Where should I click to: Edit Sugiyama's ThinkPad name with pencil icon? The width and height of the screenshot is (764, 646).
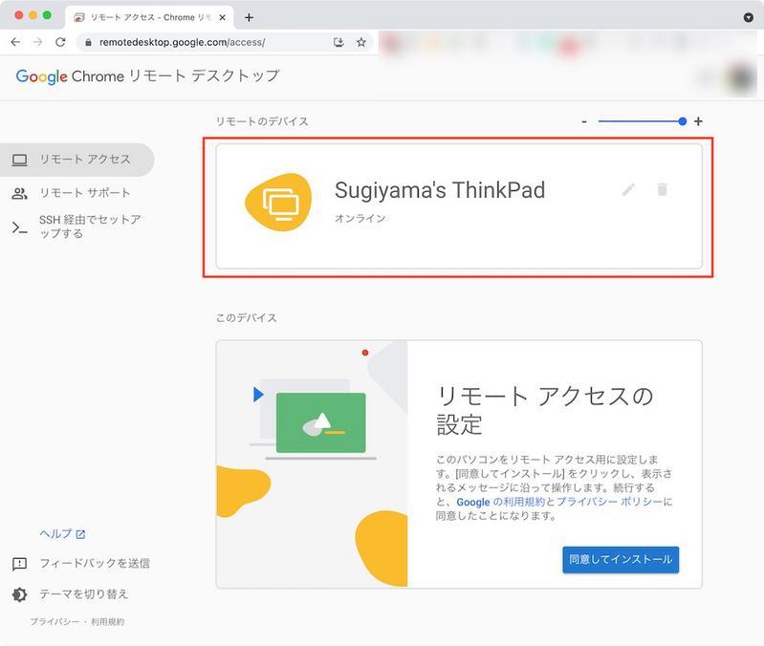pos(628,189)
